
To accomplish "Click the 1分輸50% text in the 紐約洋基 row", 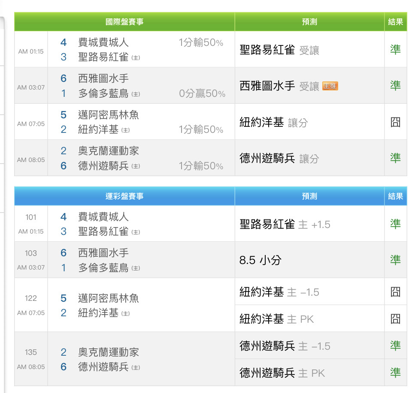I will pos(201,129).
